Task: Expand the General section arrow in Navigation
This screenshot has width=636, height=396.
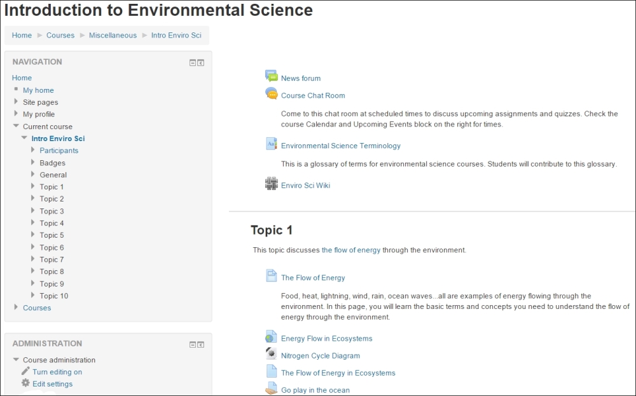Action: coord(33,174)
